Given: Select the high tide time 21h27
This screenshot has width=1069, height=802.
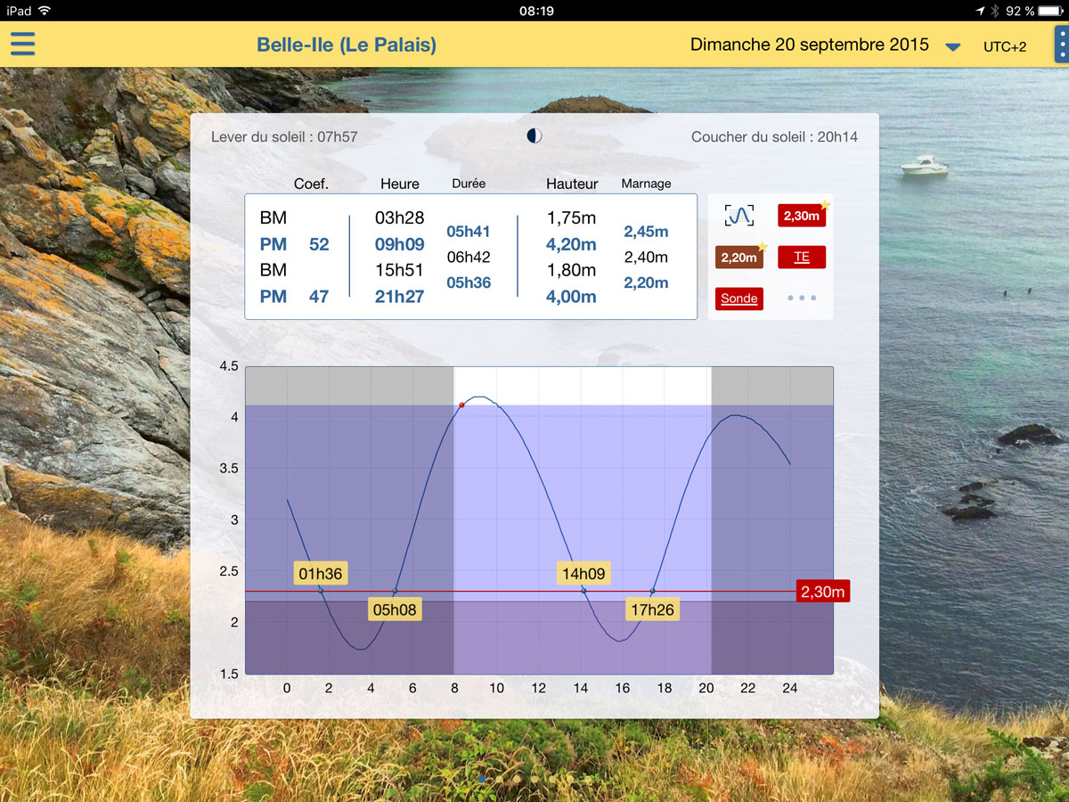Looking at the screenshot, I should click(399, 297).
